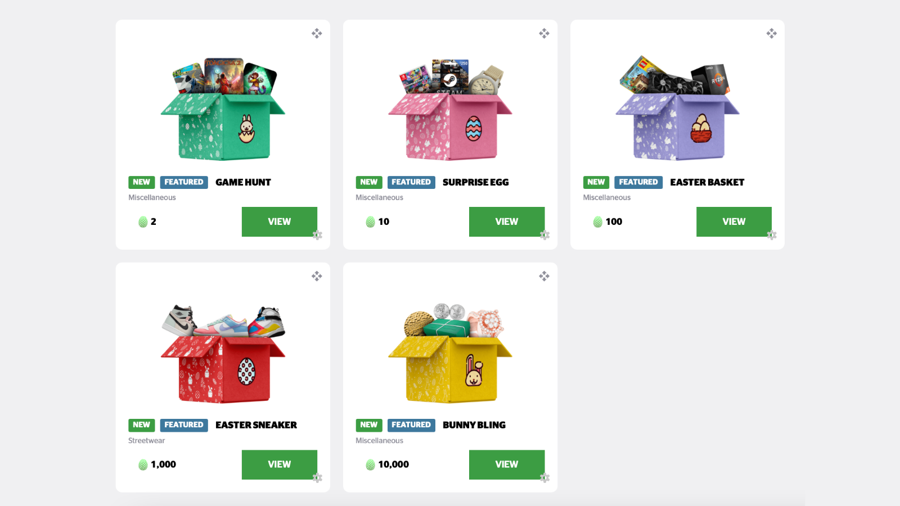
Task: View the Easter Sneaker box
Action: pos(280,464)
